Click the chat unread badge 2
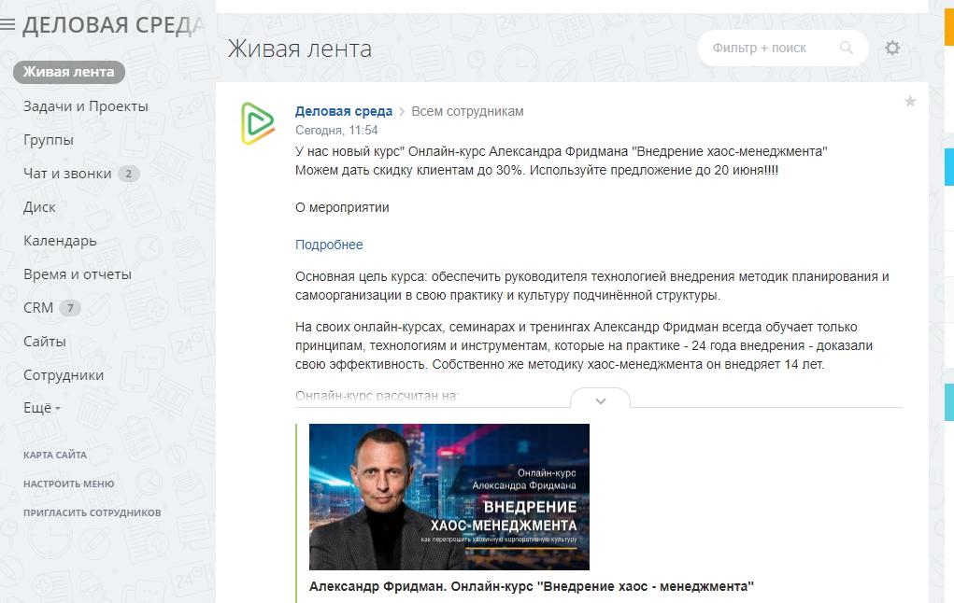The image size is (954, 603). pos(128,174)
